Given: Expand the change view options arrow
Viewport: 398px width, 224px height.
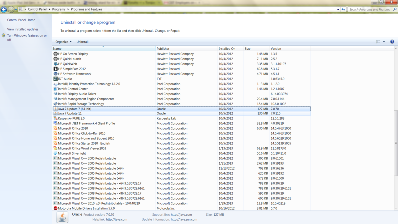Looking at the screenshot, I should pyautogui.click(x=384, y=42).
